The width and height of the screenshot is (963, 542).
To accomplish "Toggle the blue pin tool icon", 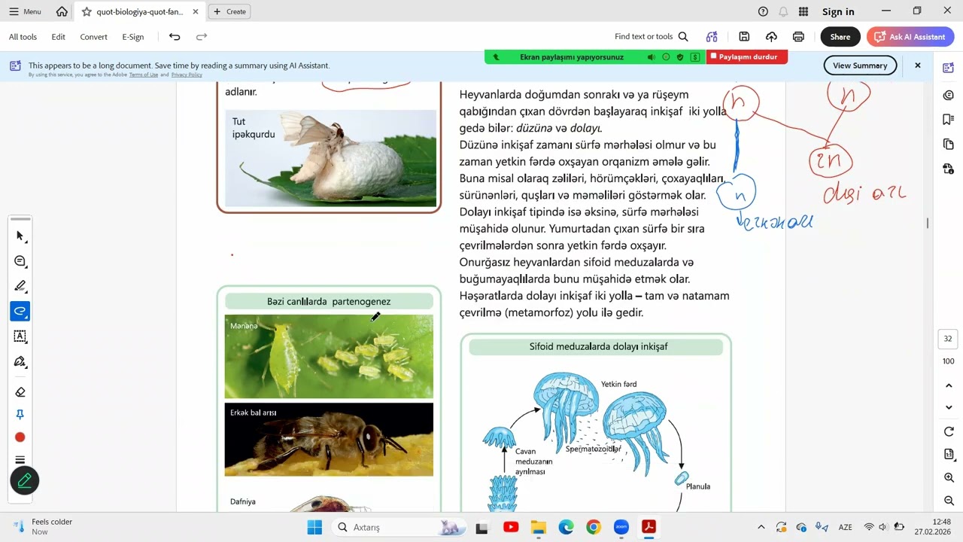I will pyautogui.click(x=20, y=415).
